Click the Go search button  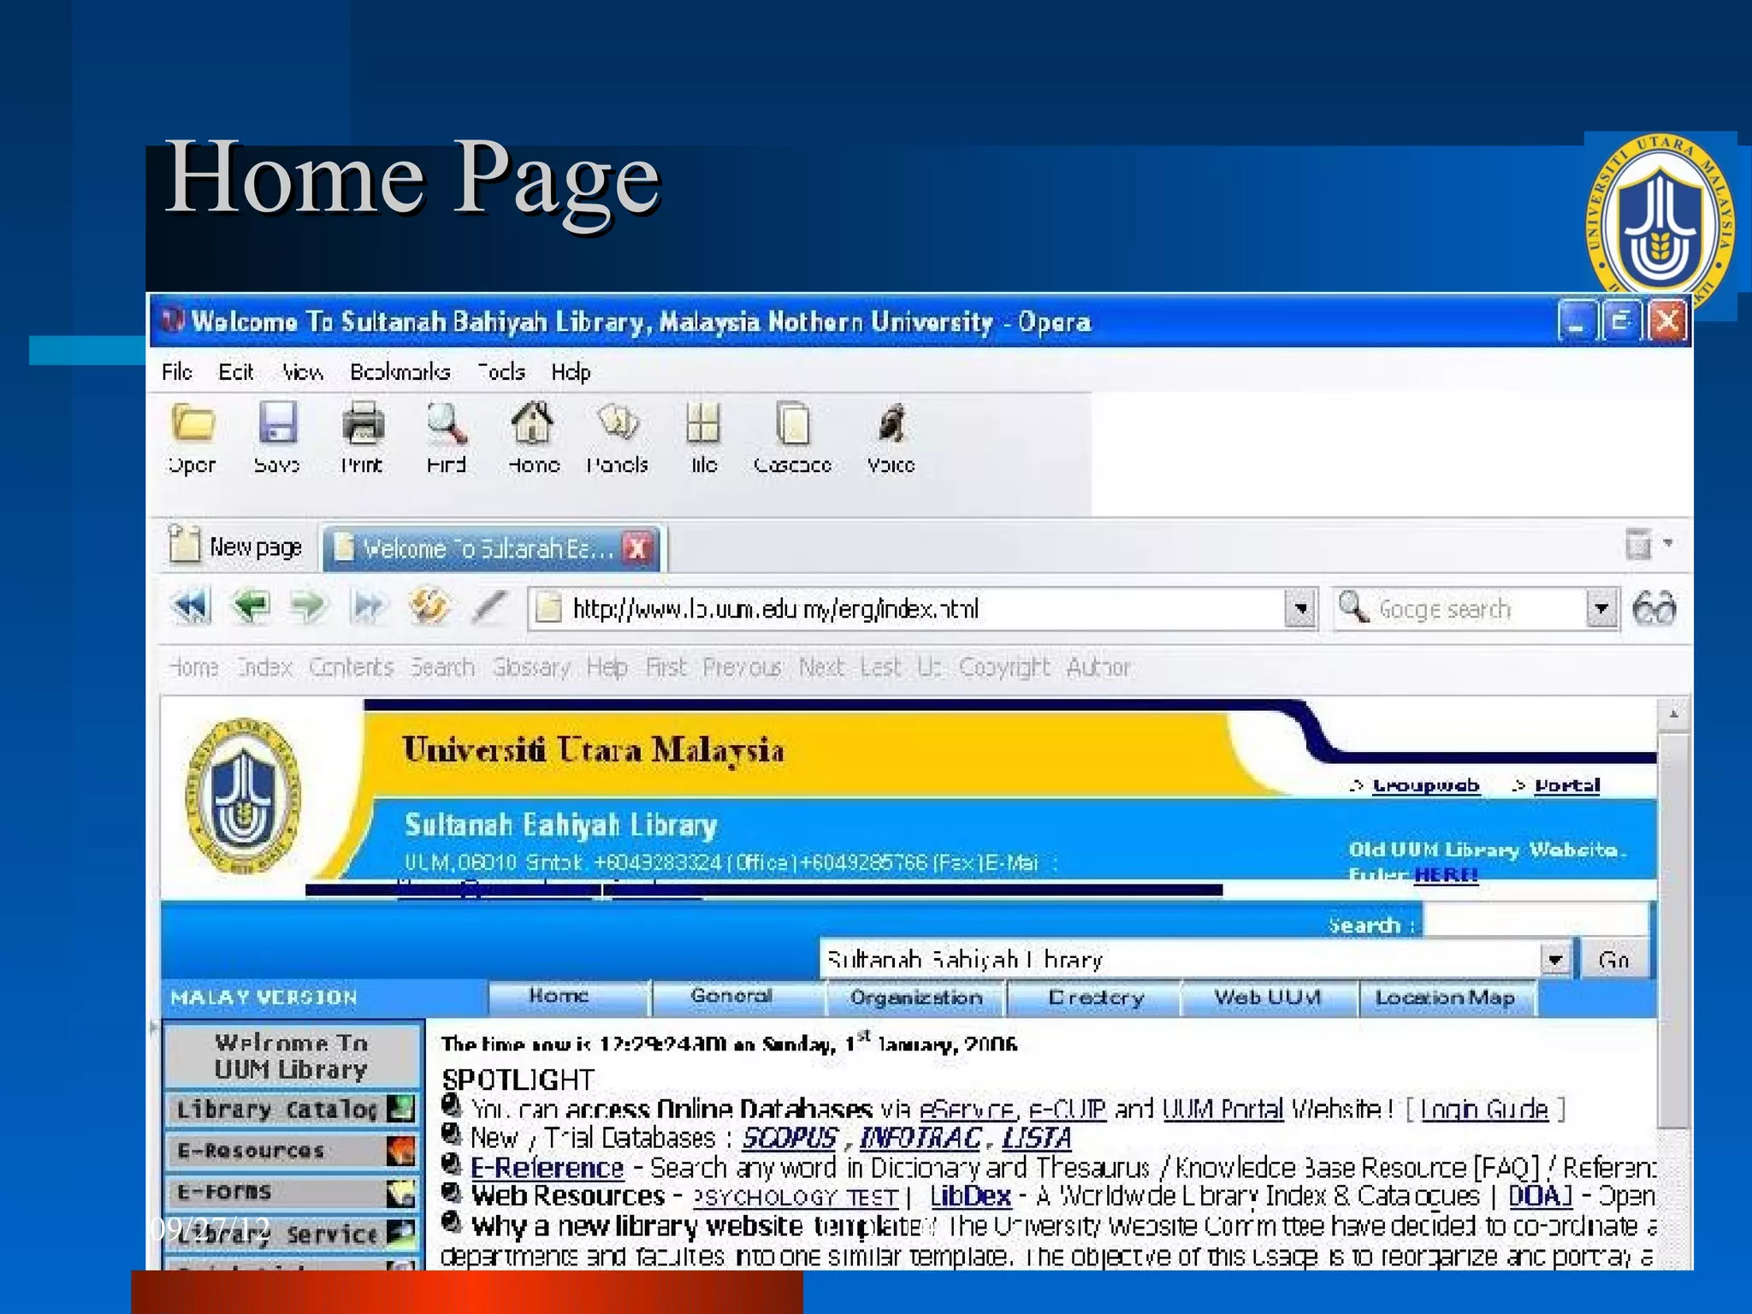(x=1613, y=960)
